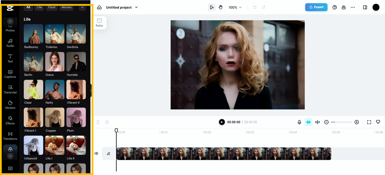Undo the last action
This screenshot has width=385, height=175.
[x=255, y=7]
